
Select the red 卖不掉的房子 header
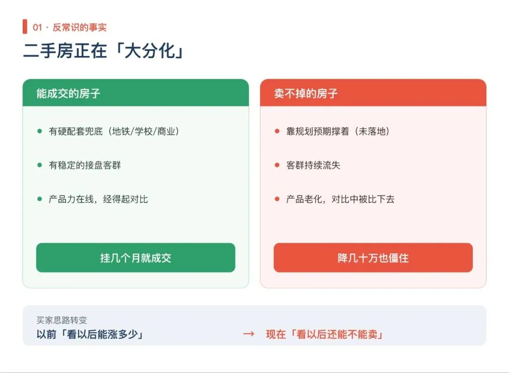pyautogui.click(x=373, y=93)
